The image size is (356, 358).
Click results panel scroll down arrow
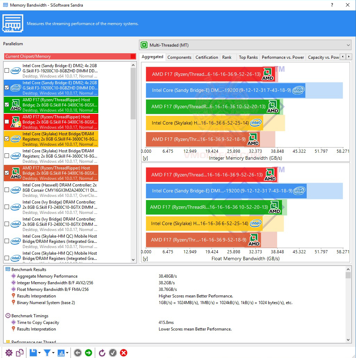pyautogui.click(x=348, y=340)
